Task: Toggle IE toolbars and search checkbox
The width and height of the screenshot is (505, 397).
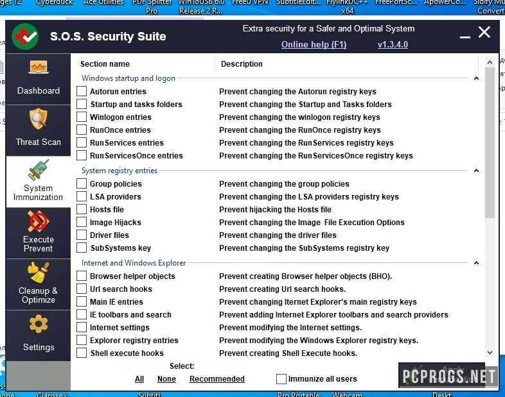Action: pyautogui.click(x=82, y=314)
